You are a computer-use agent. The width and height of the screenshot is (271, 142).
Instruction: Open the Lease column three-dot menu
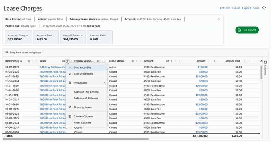68,61
